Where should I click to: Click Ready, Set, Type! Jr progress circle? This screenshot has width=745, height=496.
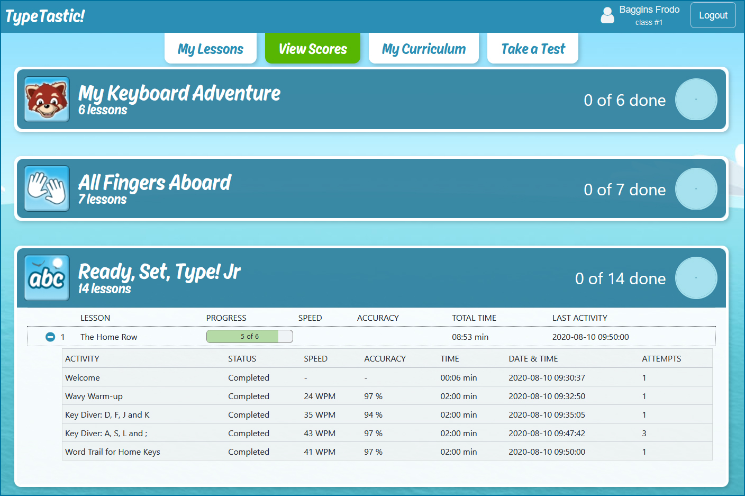click(696, 278)
